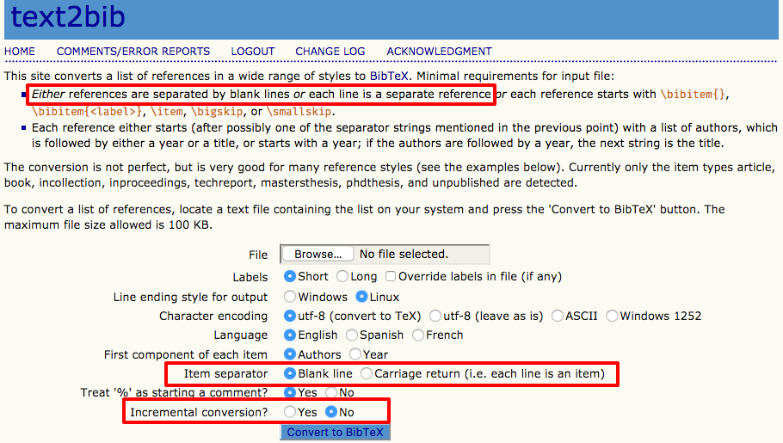Select Long labels radio button
The height and width of the screenshot is (443, 783).
(342, 276)
